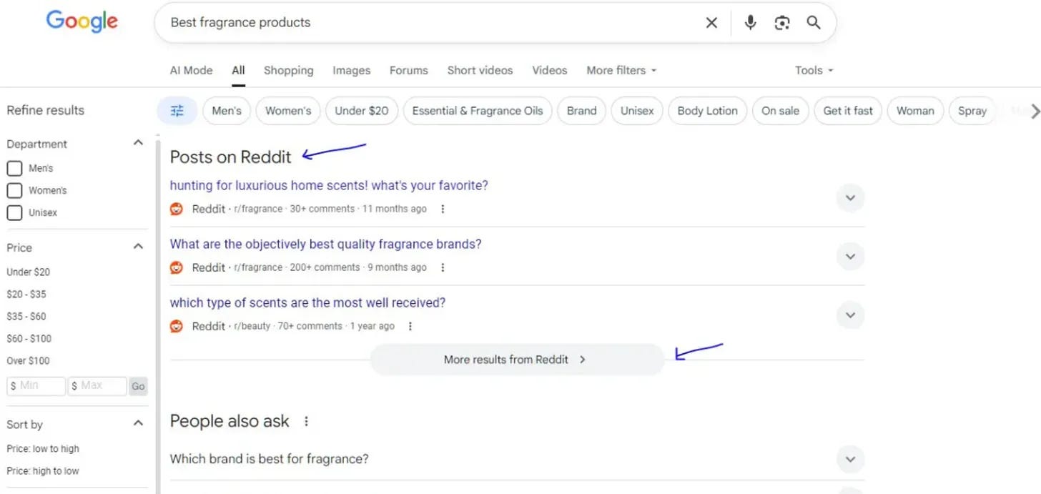
Task: Open the filter settings icon chip
Action: point(177,111)
